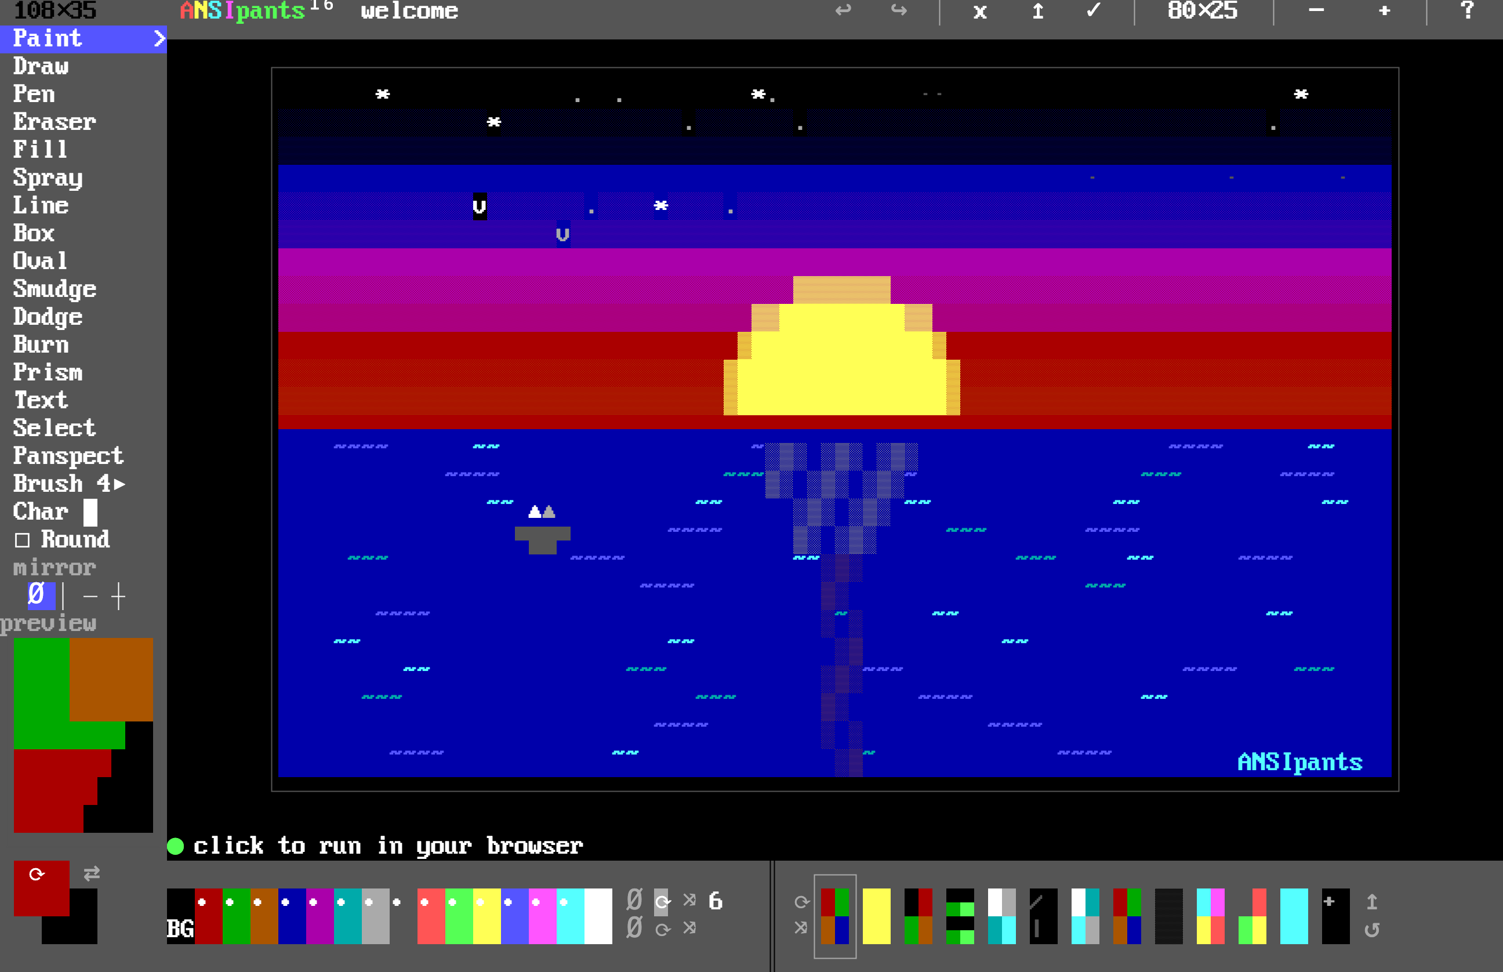Click shuffle icon left of brush presets
This screenshot has width=1503, height=972.
tap(801, 928)
